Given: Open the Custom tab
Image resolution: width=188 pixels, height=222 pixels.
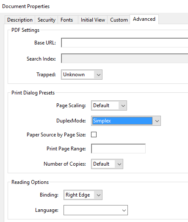Looking at the screenshot, I should point(119,20).
